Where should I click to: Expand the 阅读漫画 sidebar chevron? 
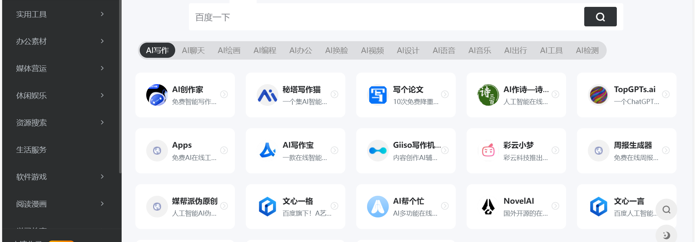coord(102,204)
